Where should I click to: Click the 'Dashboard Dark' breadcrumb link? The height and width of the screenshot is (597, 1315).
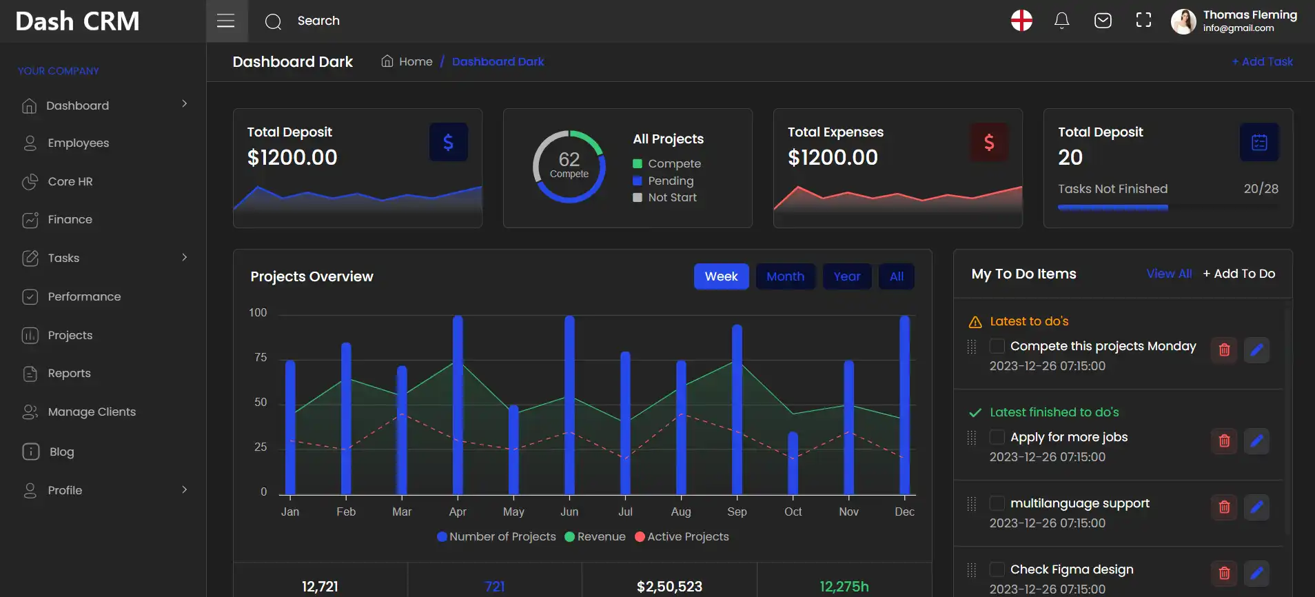coord(498,61)
